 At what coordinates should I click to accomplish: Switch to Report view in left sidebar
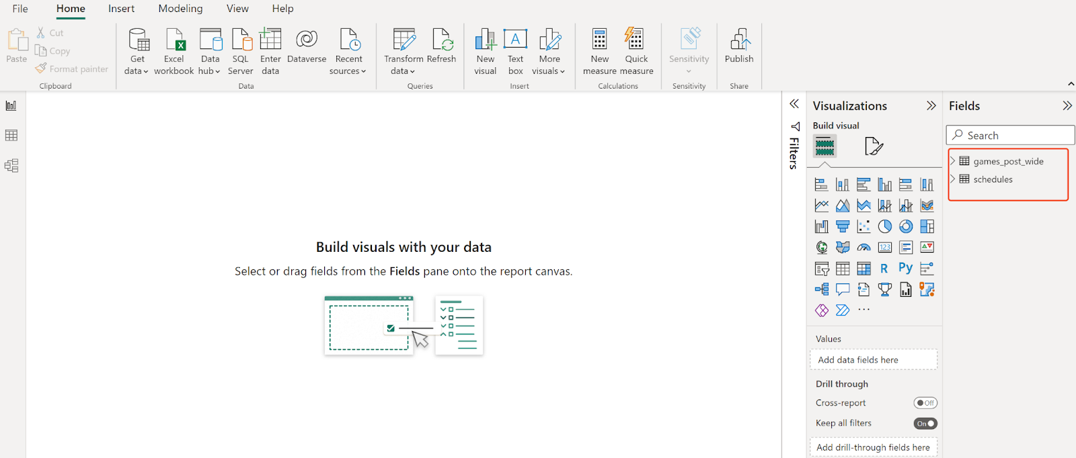[11, 105]
